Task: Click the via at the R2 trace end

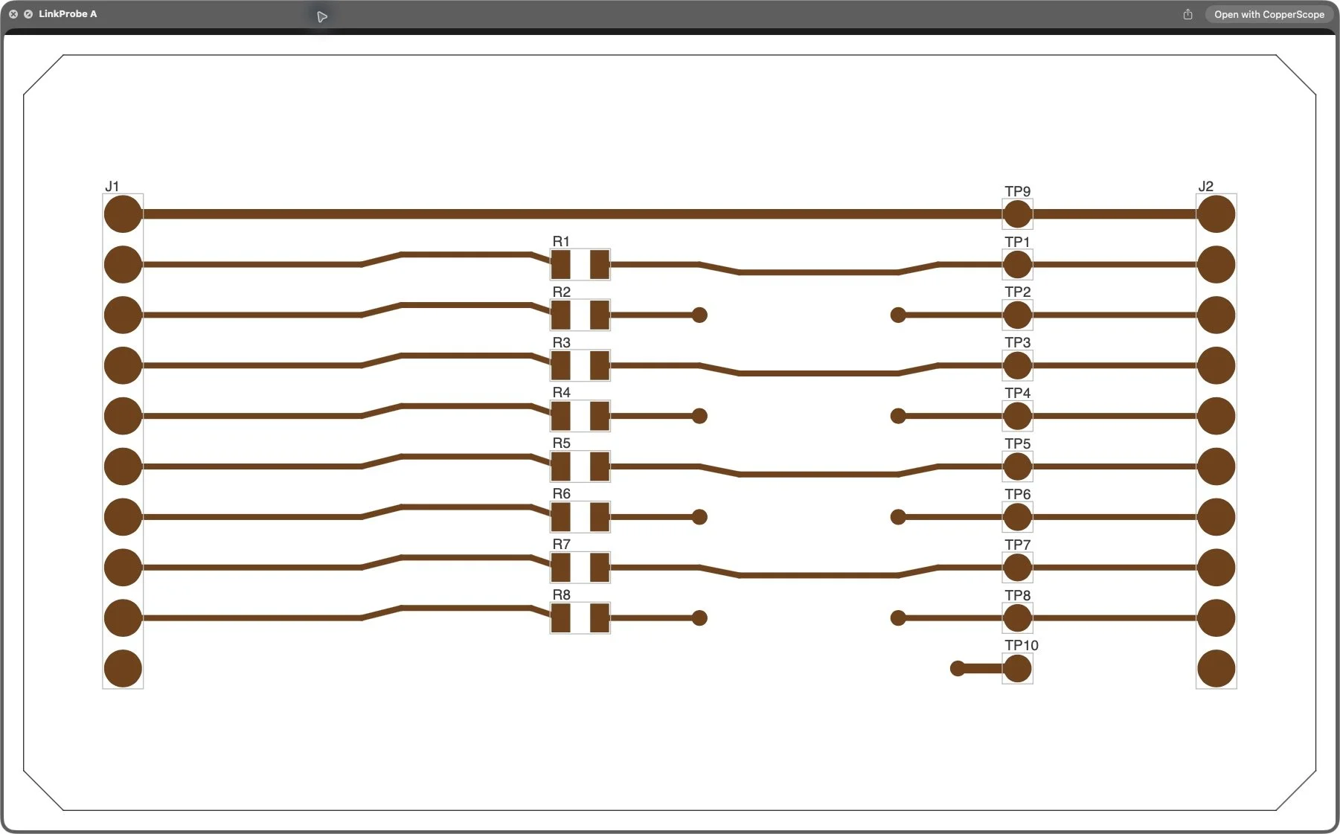Action: (699, 315)
